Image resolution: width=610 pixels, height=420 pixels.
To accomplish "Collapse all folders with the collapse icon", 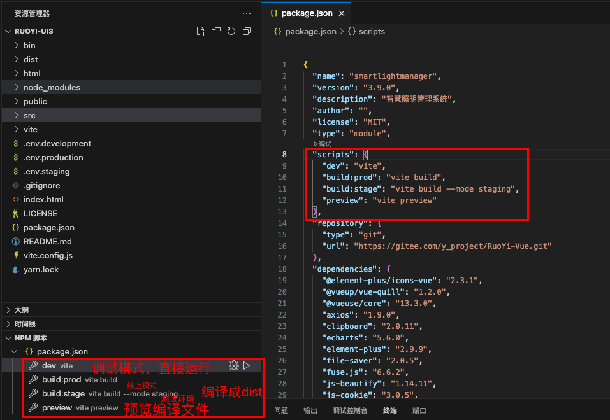I will [x=247, y=31].
